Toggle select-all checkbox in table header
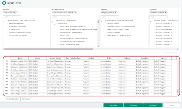This screenshot has height=109, width=182. point(9,58)
